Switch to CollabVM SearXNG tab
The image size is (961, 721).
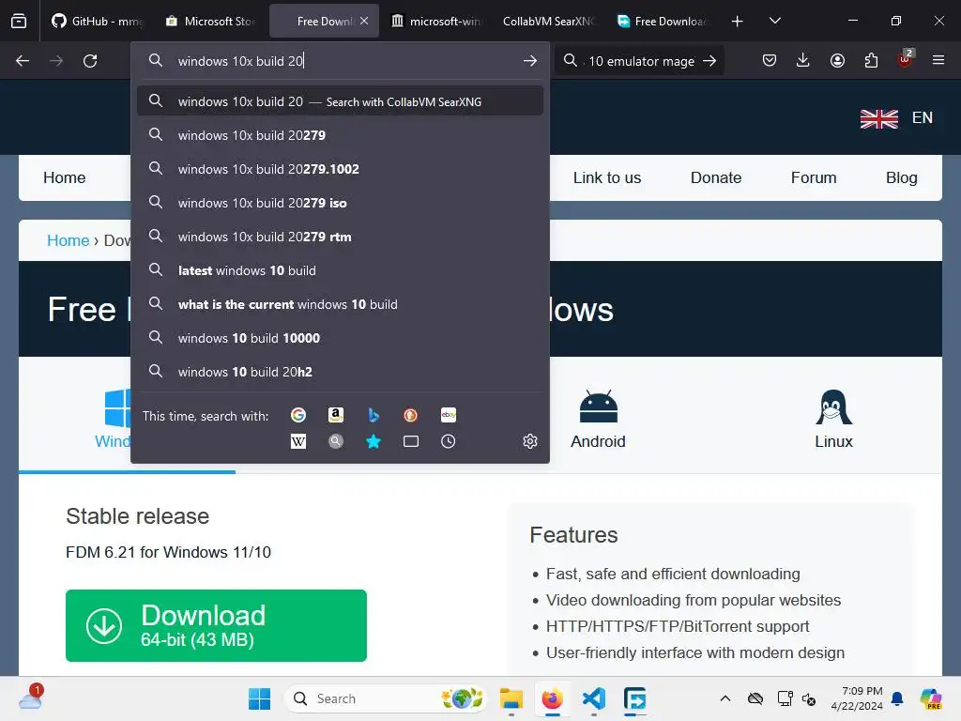(x=549, y=21)
